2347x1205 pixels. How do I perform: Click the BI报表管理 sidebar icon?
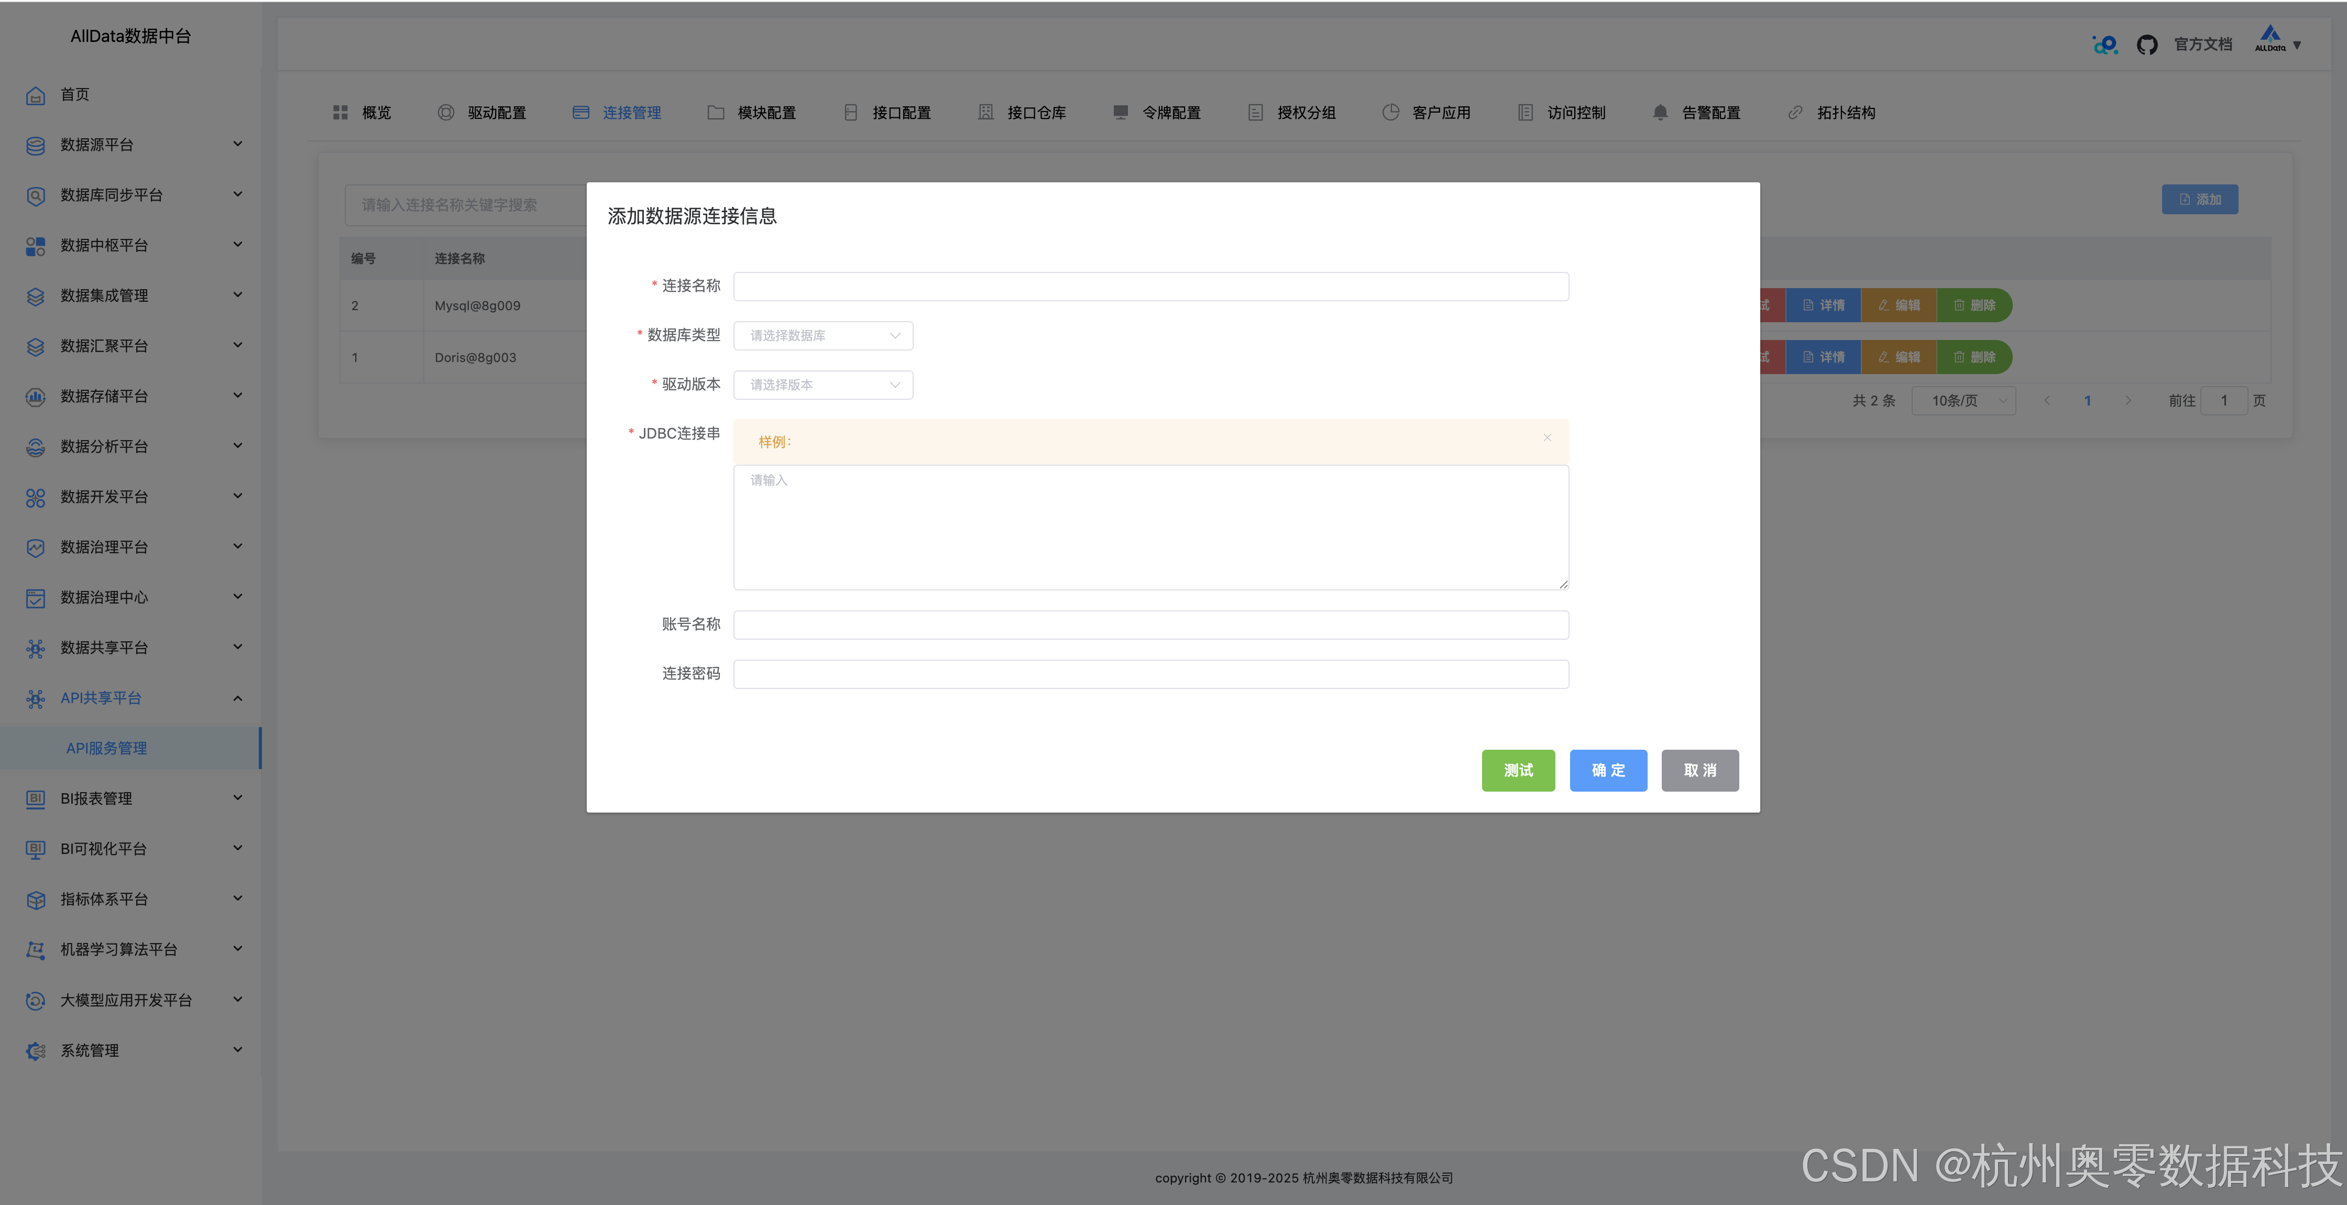pyautogui.click(x=36, y=799)
